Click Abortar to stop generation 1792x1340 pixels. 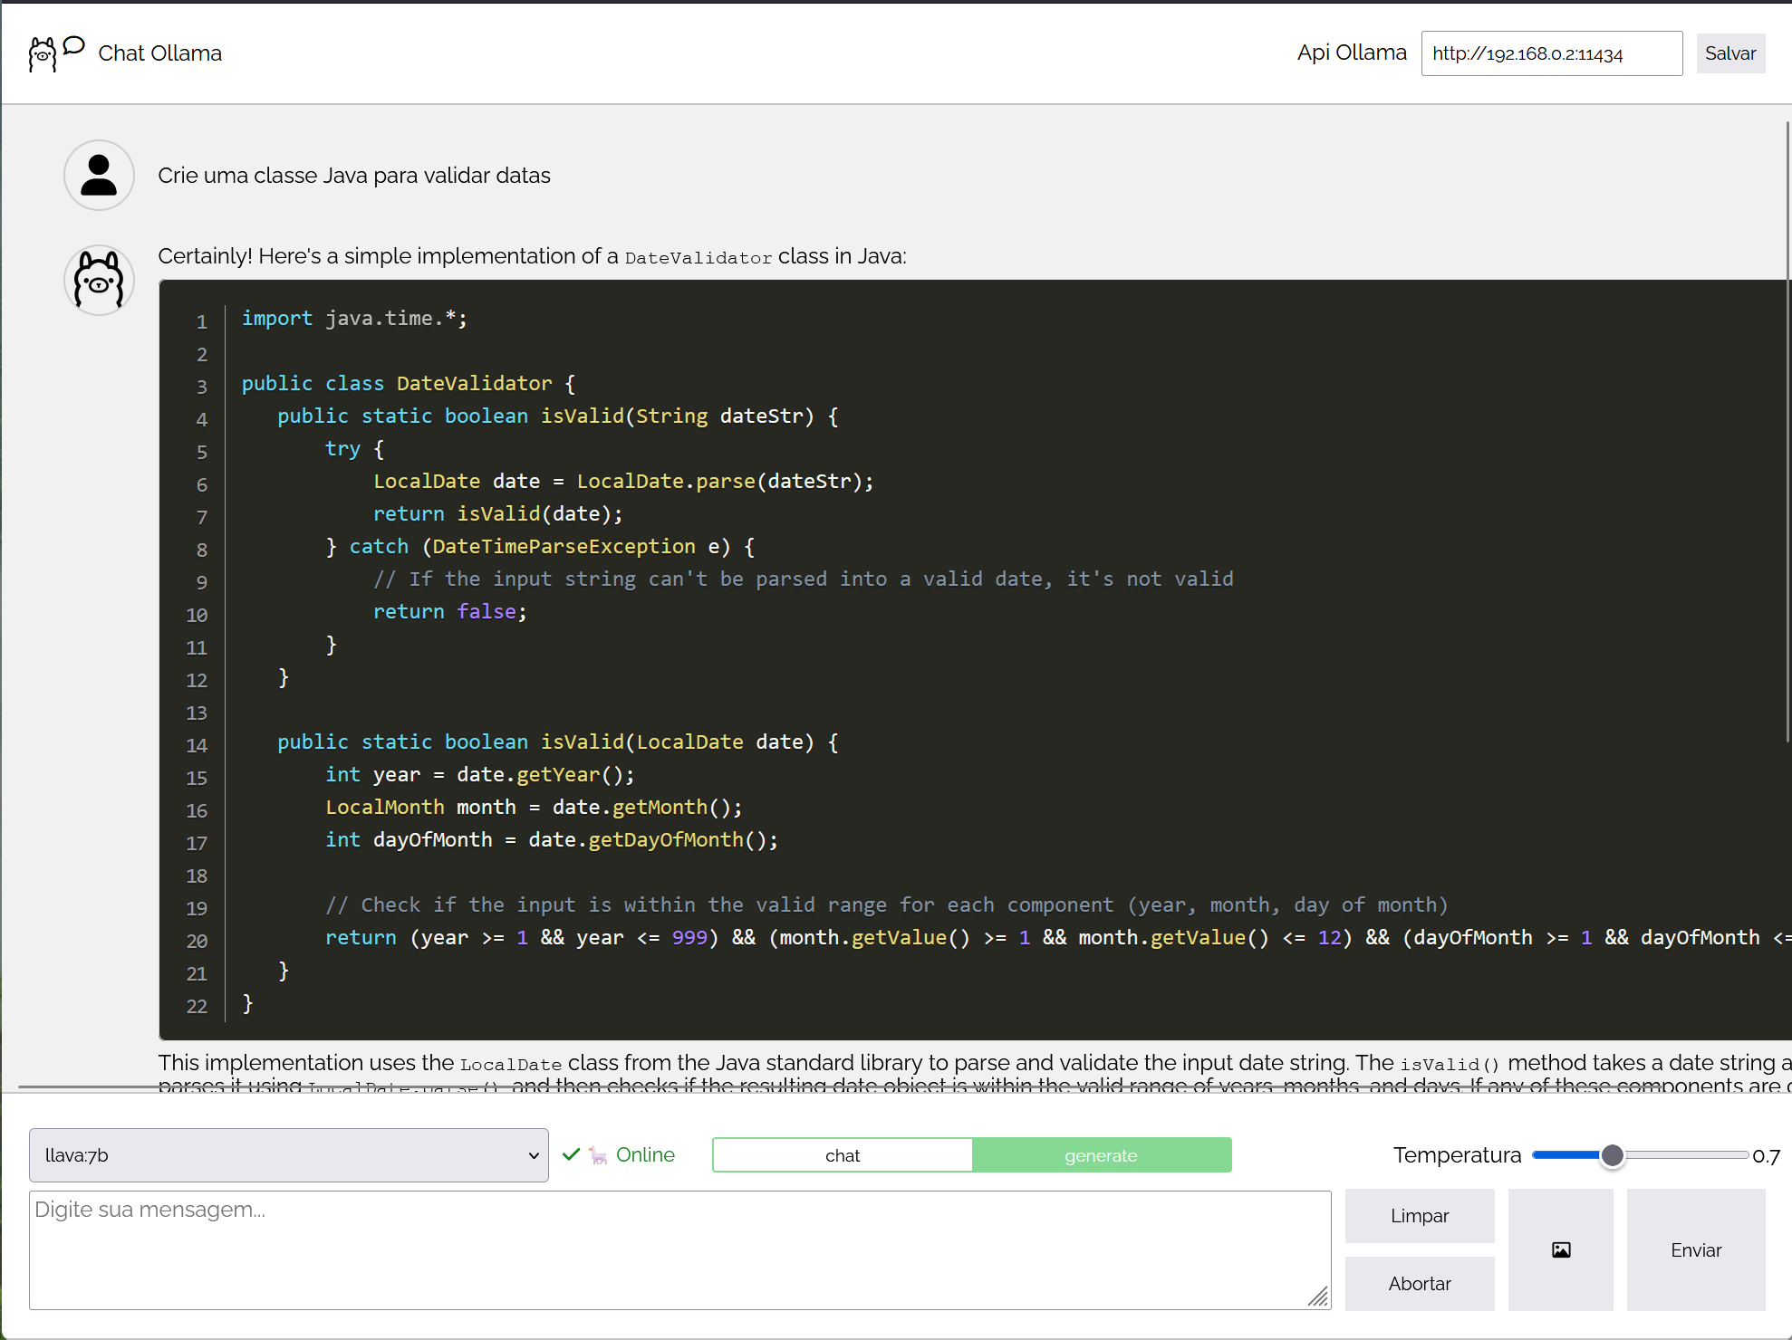1419,1284
